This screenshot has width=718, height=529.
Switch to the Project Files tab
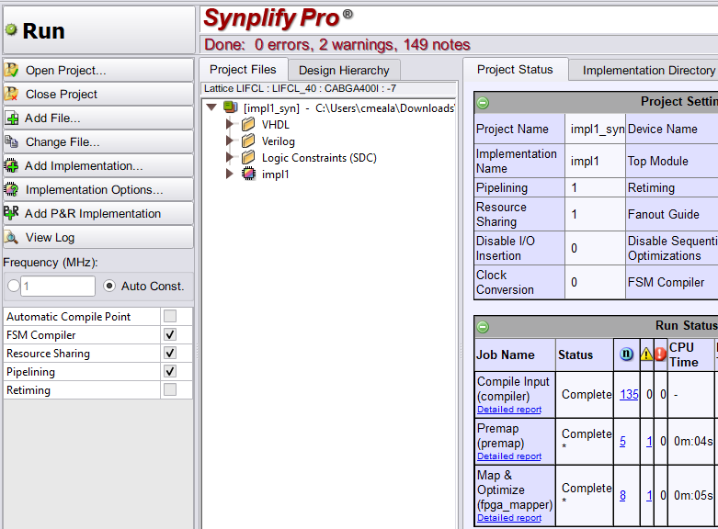243,70
